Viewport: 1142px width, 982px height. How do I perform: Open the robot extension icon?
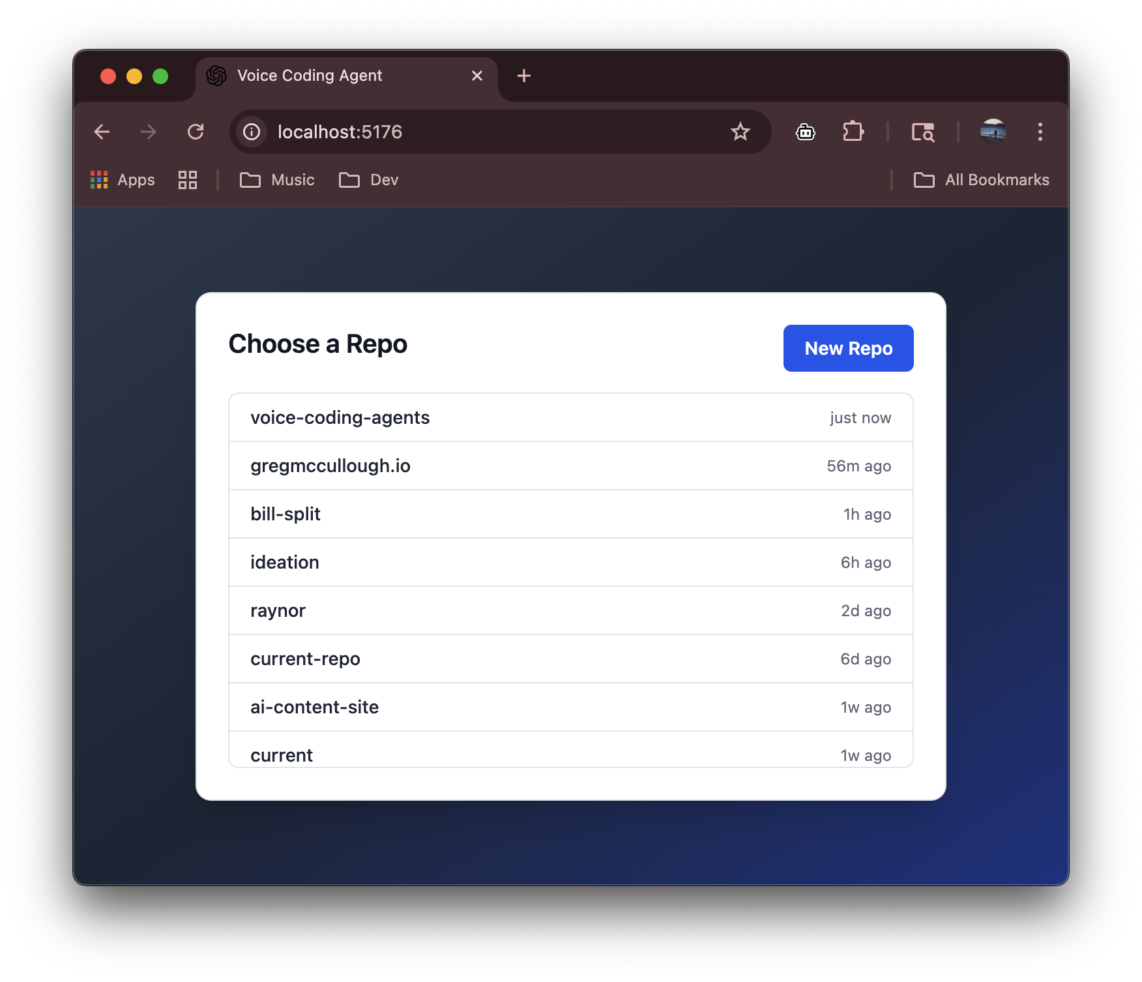coord(806,132)
